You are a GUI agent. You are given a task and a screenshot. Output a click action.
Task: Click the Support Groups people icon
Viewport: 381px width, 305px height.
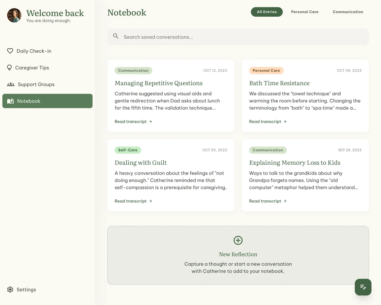tap(11, 84)
